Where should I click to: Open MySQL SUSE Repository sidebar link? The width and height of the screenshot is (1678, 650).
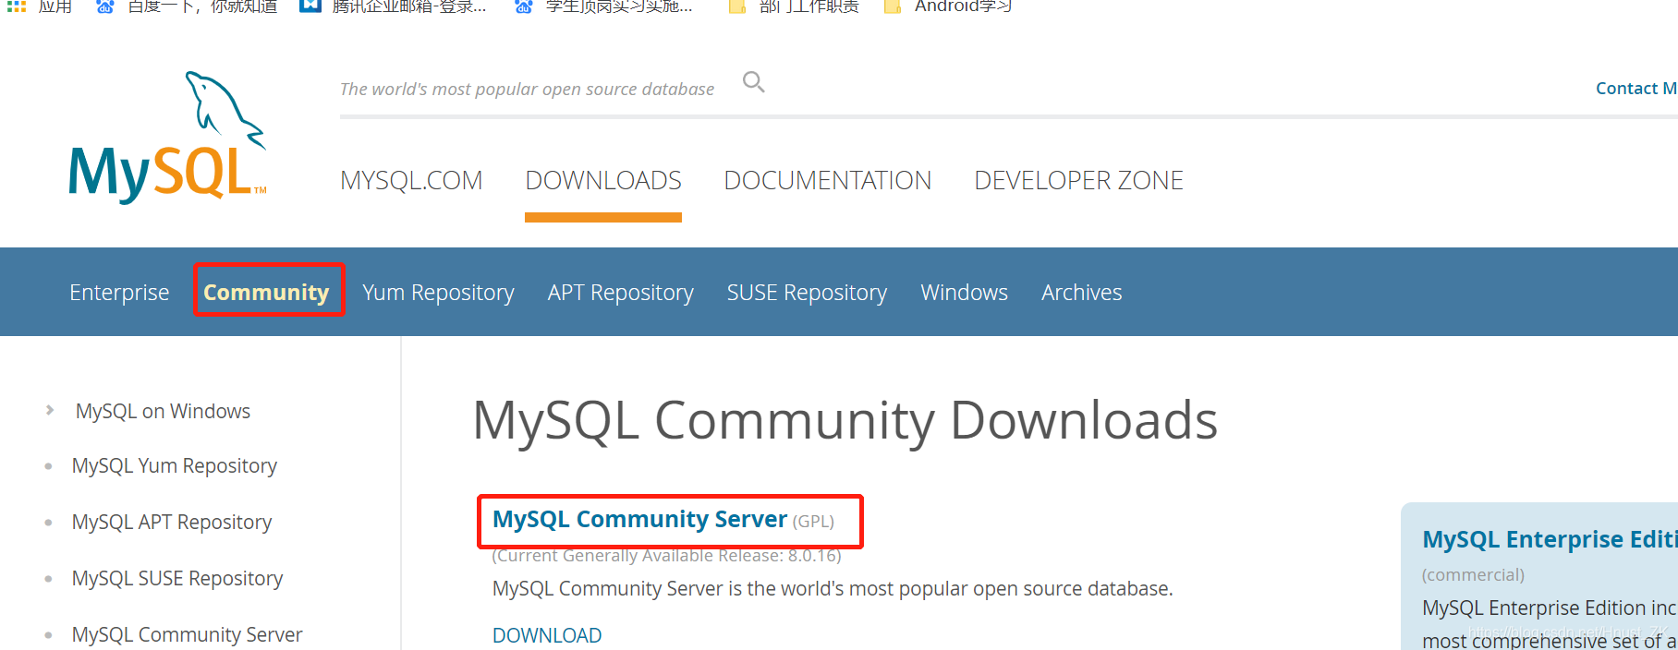[x=177, y=578]
